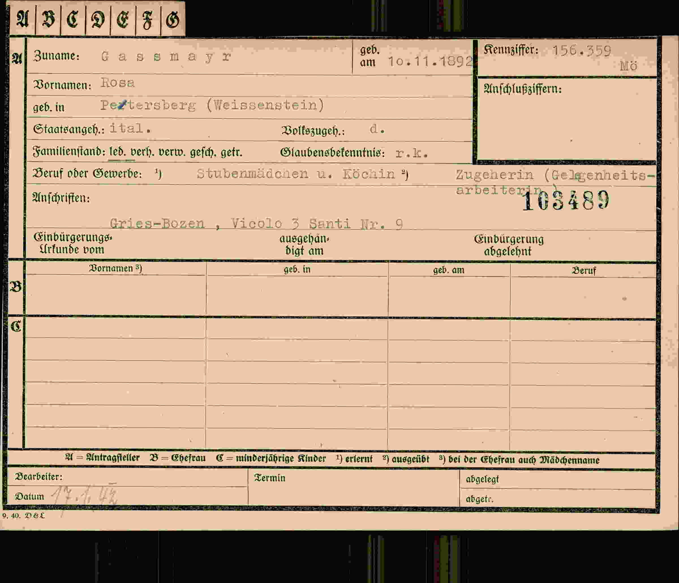Click the 'verw.' marital status option

(x=172, y=152)
